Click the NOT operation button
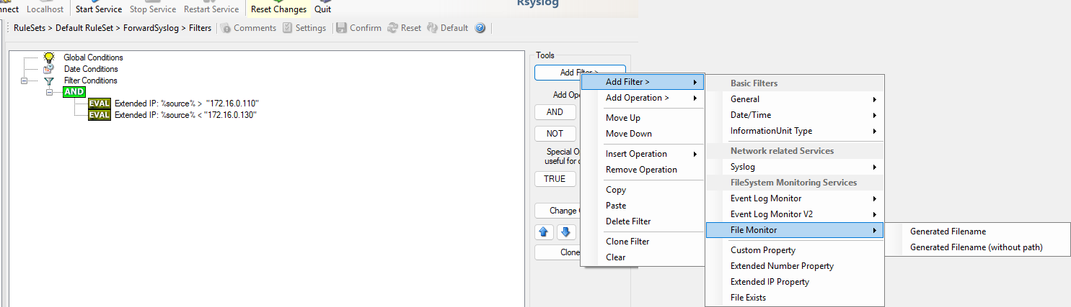The width and height of the screenshot is (1071, 307). (x=555, y=134)
